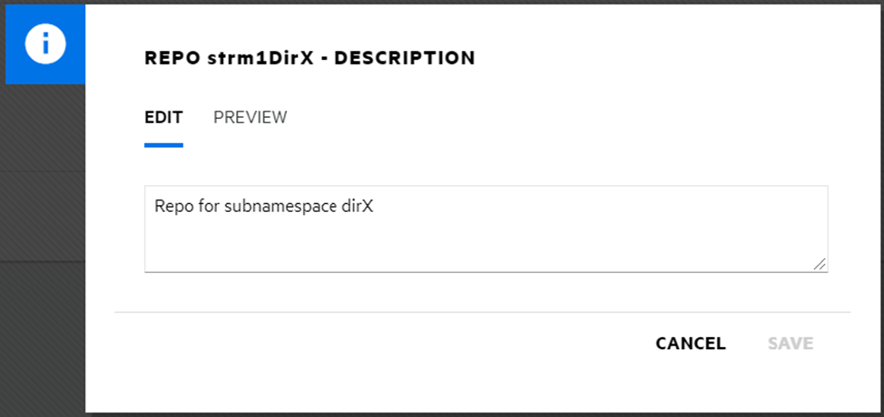Viewport: 884px width, 417px height.
Task: Click the blue underline beneath EDIT tab
Action: (163, 145)
